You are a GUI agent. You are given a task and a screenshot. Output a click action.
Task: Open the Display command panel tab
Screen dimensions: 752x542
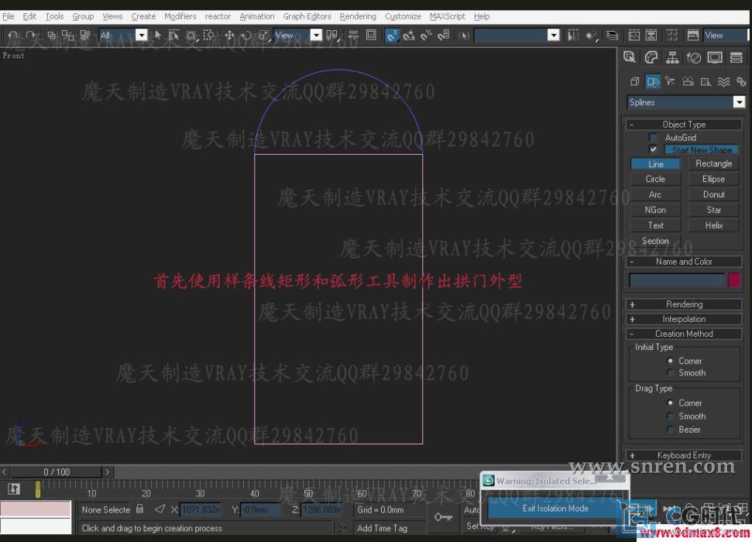coord(715,58)
